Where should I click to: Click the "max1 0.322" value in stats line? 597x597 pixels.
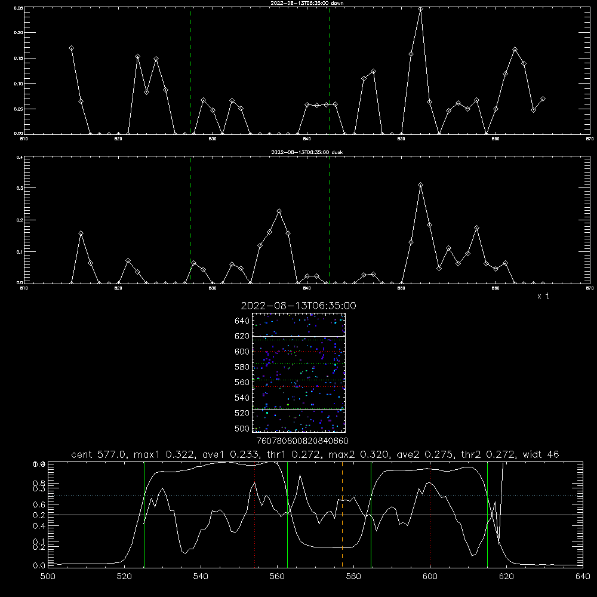[x=164, y=454]
